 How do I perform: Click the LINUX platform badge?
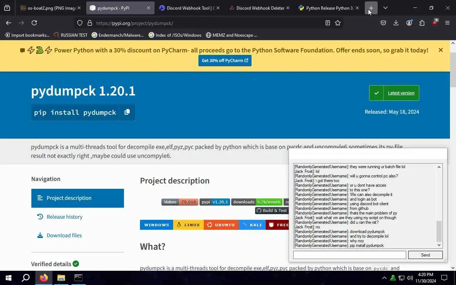[188, 225]
